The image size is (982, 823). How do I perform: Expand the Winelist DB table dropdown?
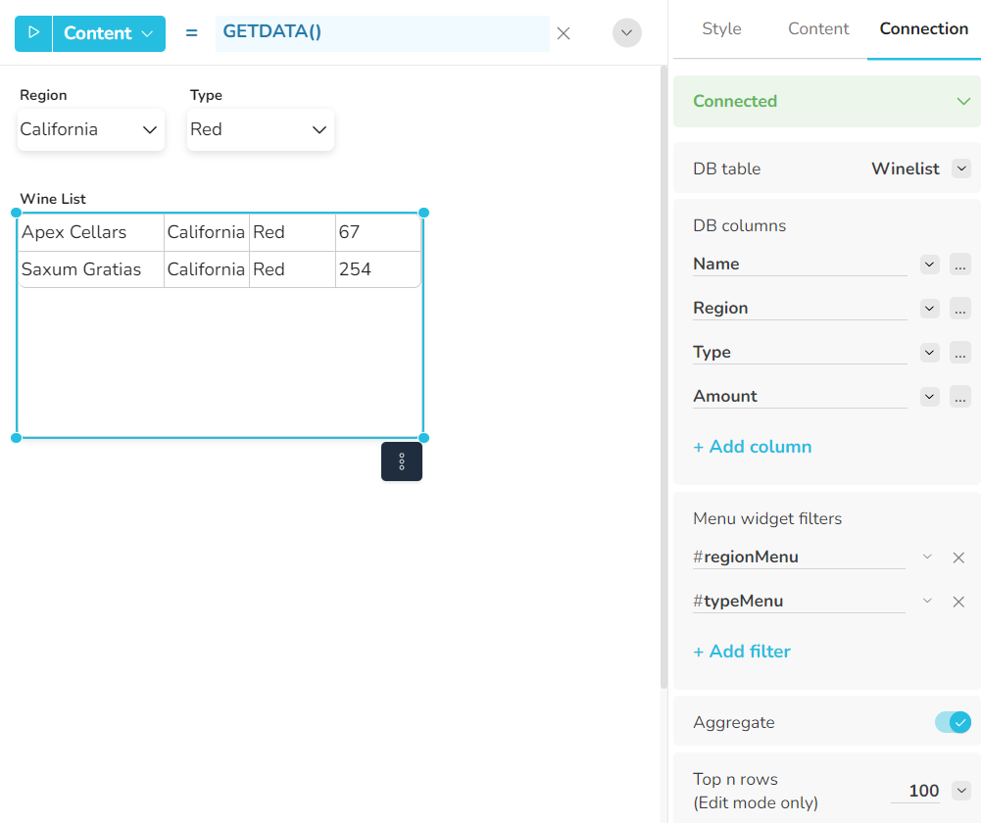(961, 169)
